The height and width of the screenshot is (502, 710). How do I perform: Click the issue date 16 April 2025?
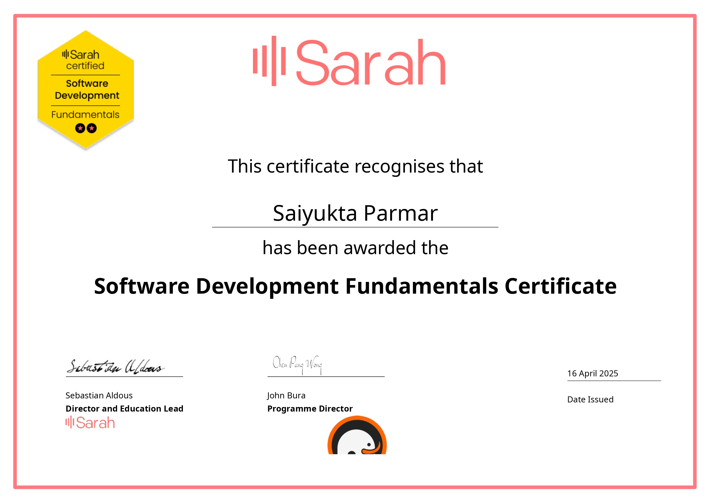593,373
